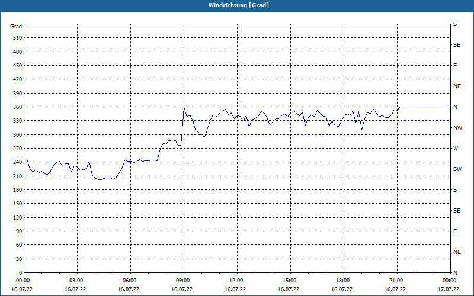The width and height of the screenshot is (474, 296).
Task: Select the 06:00 time axis label
Action: [x=130, y=281]
